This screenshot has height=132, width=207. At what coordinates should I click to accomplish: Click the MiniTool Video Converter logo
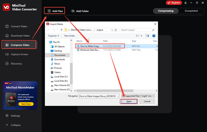click(6, 7)
